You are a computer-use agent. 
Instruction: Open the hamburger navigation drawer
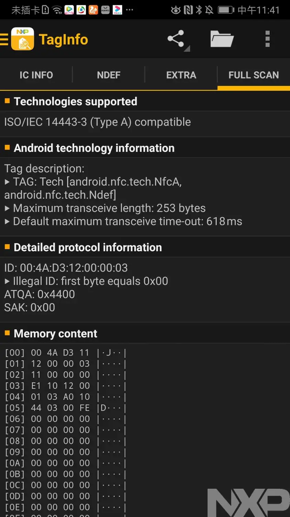coord(4,39)
